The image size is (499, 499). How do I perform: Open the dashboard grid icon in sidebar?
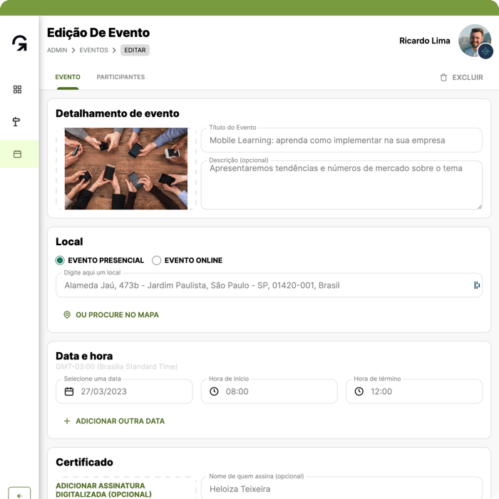18,89
